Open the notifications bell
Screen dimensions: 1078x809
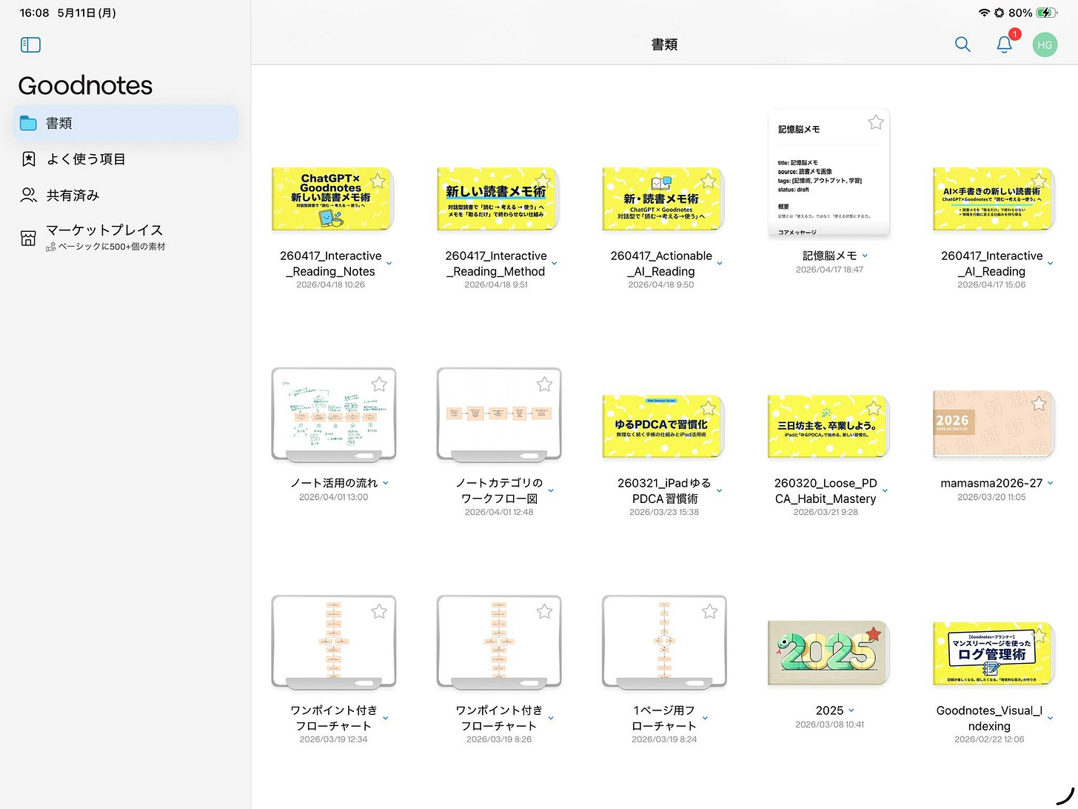(x=1005, y=44)
